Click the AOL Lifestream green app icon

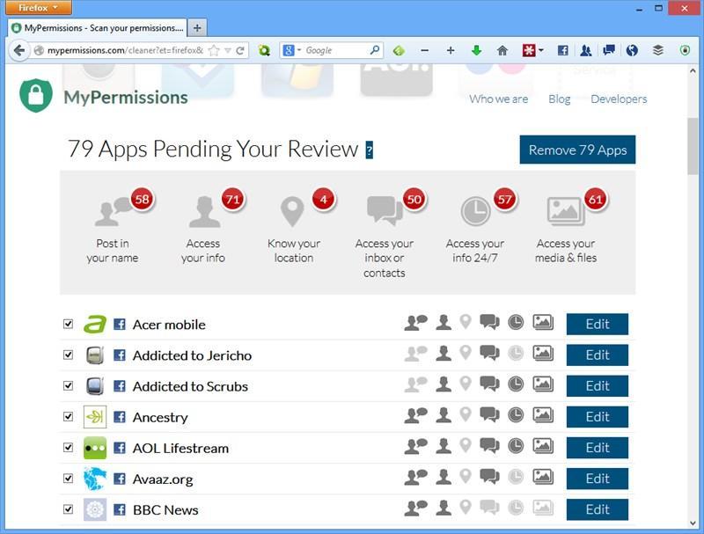[x=95, y=448]
